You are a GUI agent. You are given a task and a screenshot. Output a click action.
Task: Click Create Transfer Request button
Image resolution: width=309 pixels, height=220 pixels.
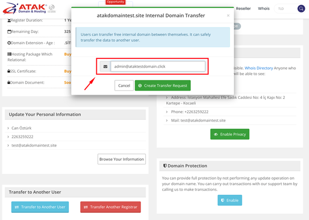(163, 86)
